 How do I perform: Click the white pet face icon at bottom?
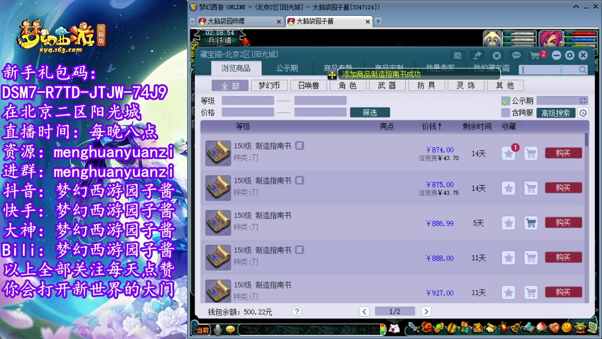(394, 329)
